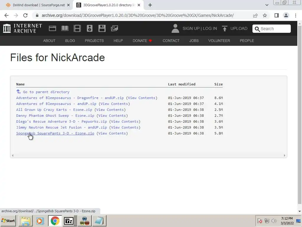Open the Chrome three-dot menu
This screenshot has height=227, width=302.
(296, 15)
